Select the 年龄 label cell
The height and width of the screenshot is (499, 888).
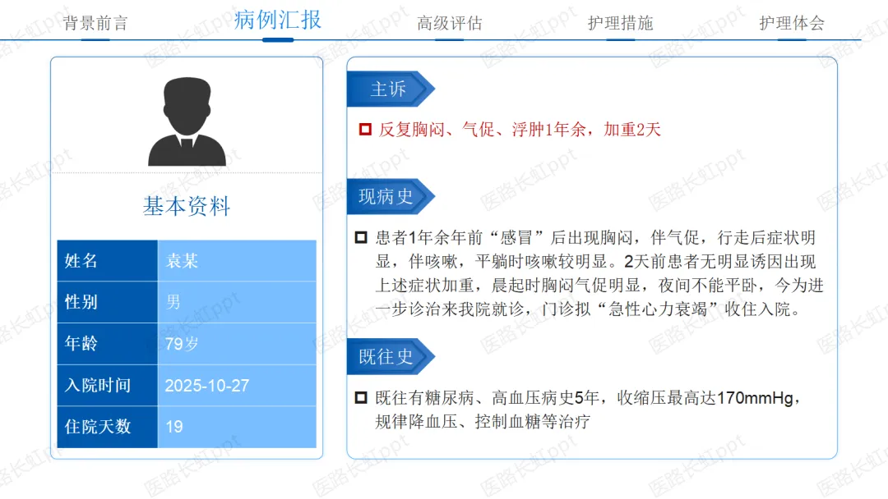tap(107, 344)
